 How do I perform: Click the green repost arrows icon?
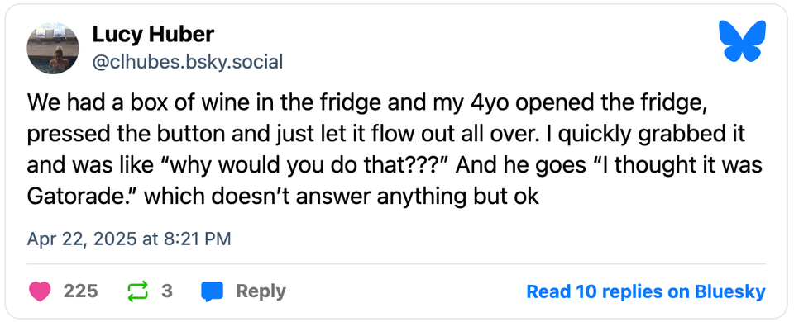[x=138, y=291]
